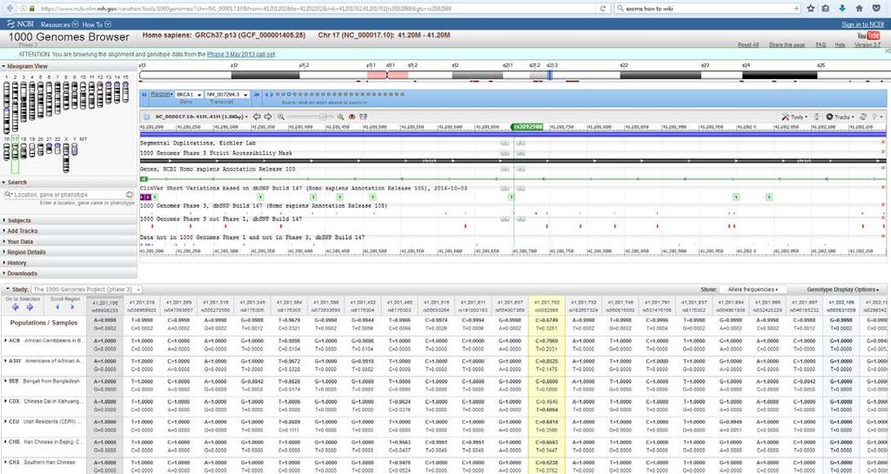This screenshot has width=891, height=474.
Task: Pan the sequence viewer right with the arrow
Action: (268, 117)
